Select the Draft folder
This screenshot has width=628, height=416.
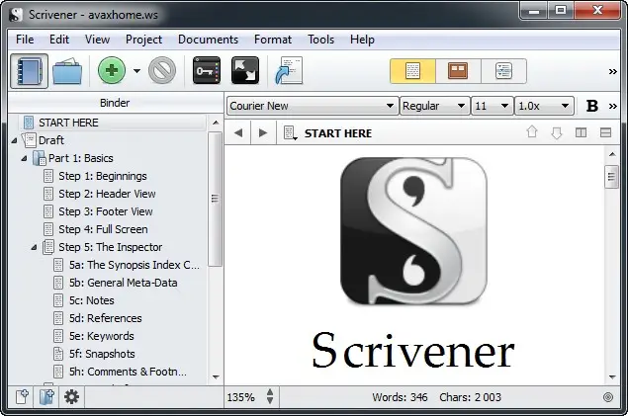click(50, 140)
